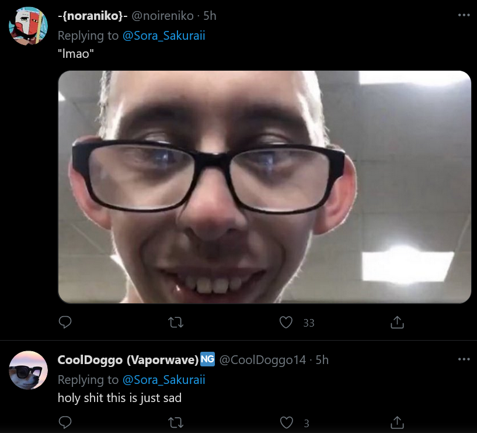
Task: Click the CoolDoggo (Vaporwave) display name
Action: [x=128, y=360]
